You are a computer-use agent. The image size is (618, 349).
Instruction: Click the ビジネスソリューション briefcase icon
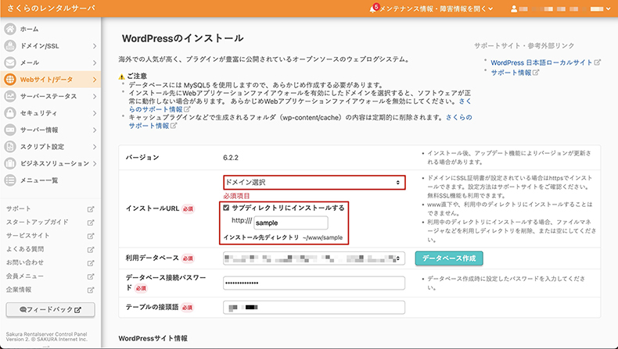[10, 163]
